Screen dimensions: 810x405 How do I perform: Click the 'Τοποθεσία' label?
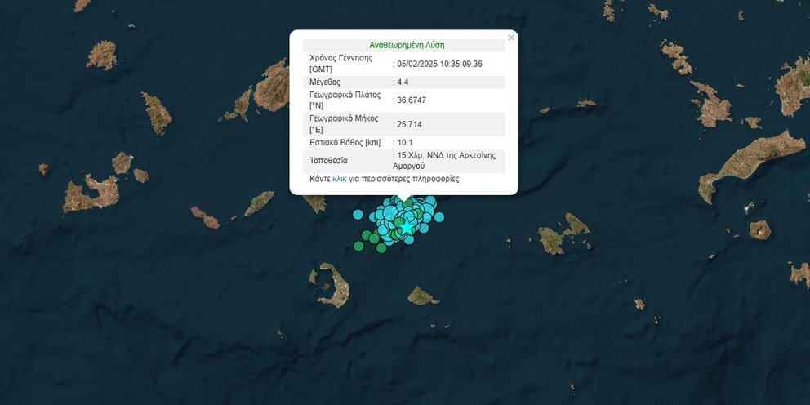328,161
